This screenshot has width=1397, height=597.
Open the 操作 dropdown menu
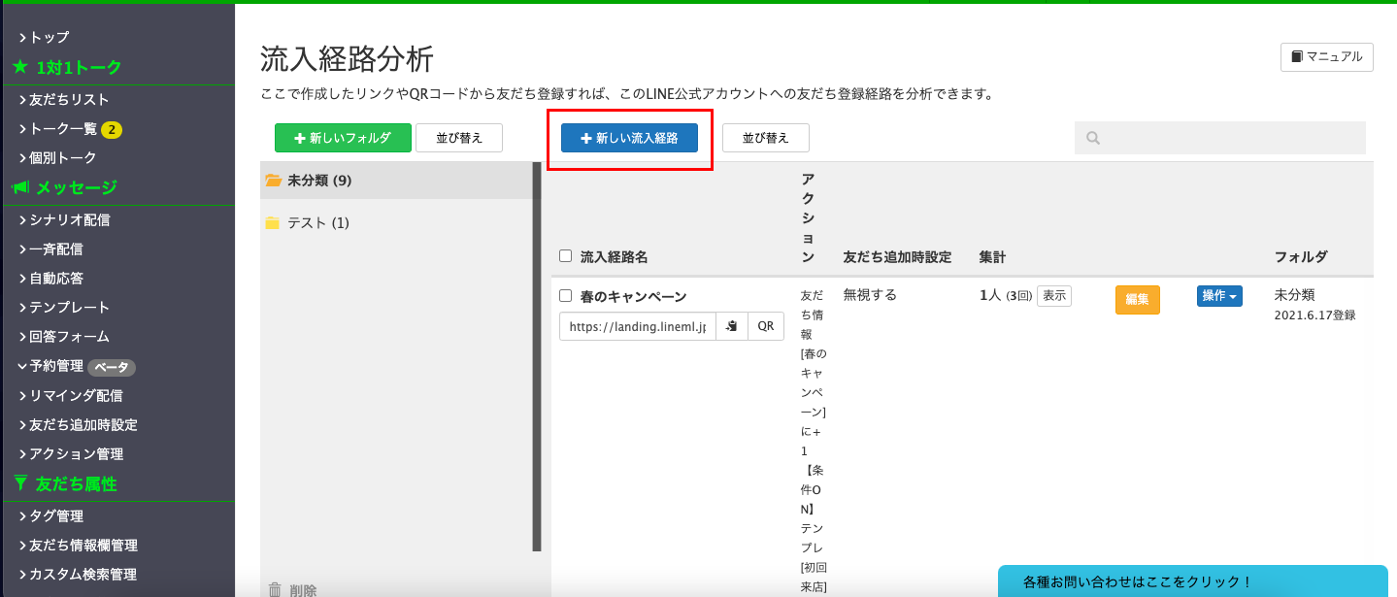1219,296
